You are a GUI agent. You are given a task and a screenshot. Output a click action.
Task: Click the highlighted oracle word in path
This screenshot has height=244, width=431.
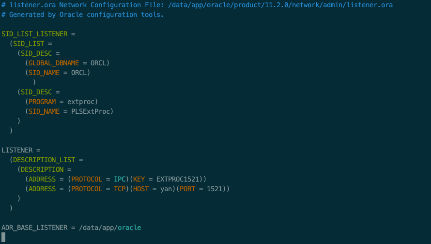pos(129,228)
